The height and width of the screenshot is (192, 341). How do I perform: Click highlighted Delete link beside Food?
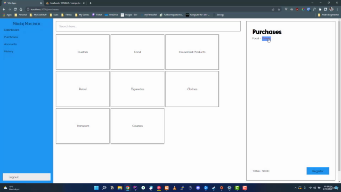pyautogui.click(x=266, y=38)
